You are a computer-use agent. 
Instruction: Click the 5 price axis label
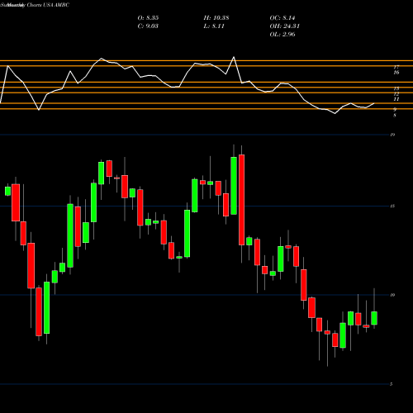pyautogui.click(x=392, y=384)
